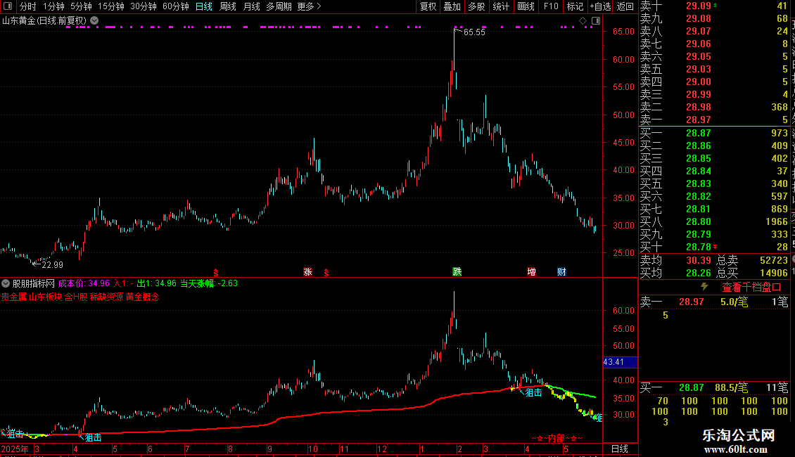Switch to 15分钟 period

tap(110, 6)
